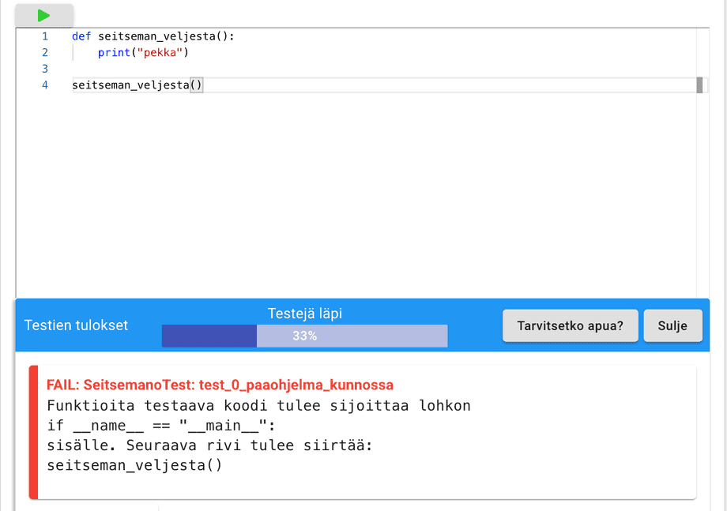Click line number 1 in the gutter
The height and width of the screenshot is (511, 727).
45,36
